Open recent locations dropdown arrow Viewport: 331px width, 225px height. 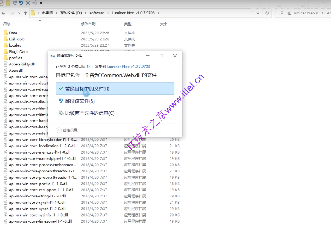[19, 13]
